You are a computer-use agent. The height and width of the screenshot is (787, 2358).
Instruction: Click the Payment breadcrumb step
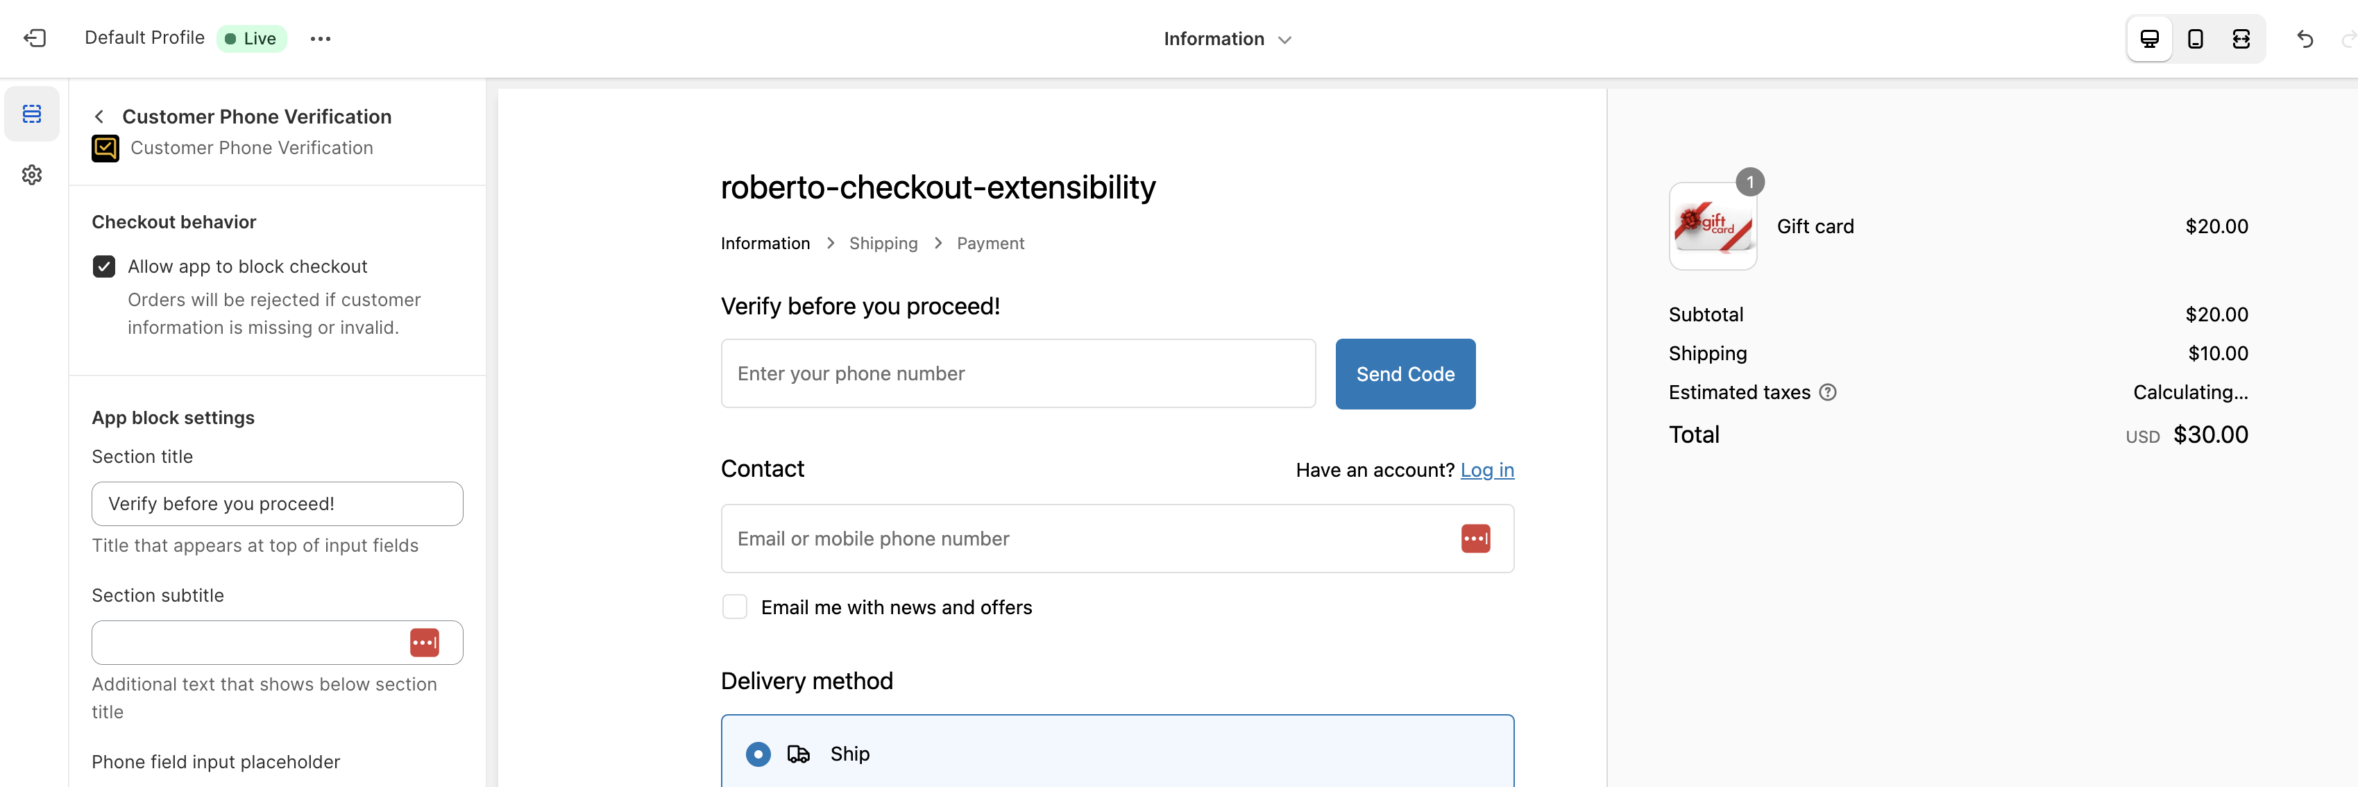click(990, 244)
